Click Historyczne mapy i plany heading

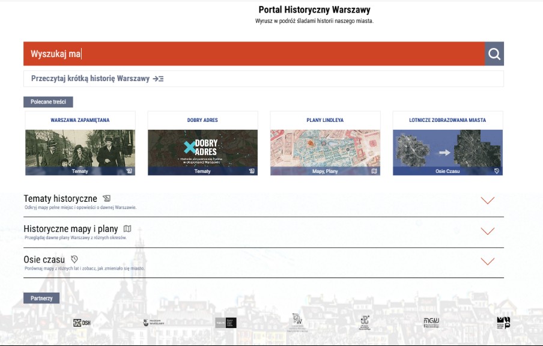coord(71,229)
